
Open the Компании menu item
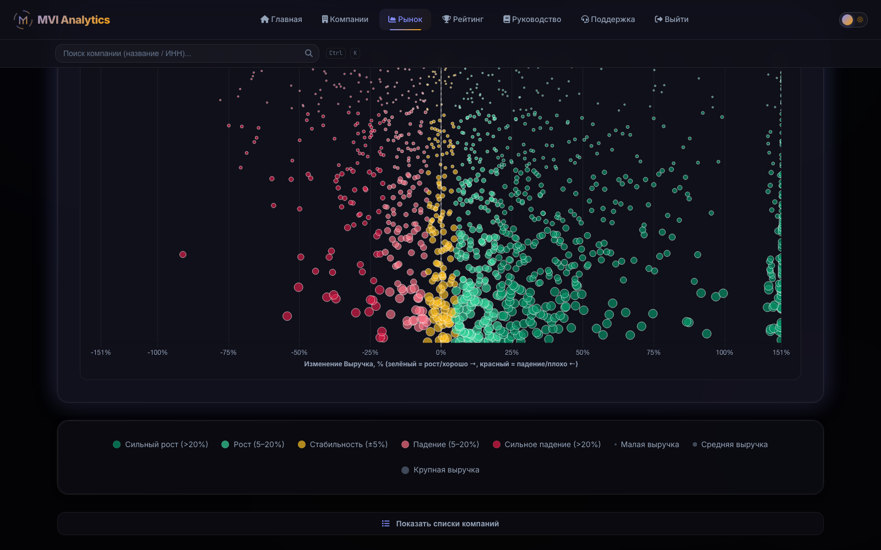coord(345,19)
